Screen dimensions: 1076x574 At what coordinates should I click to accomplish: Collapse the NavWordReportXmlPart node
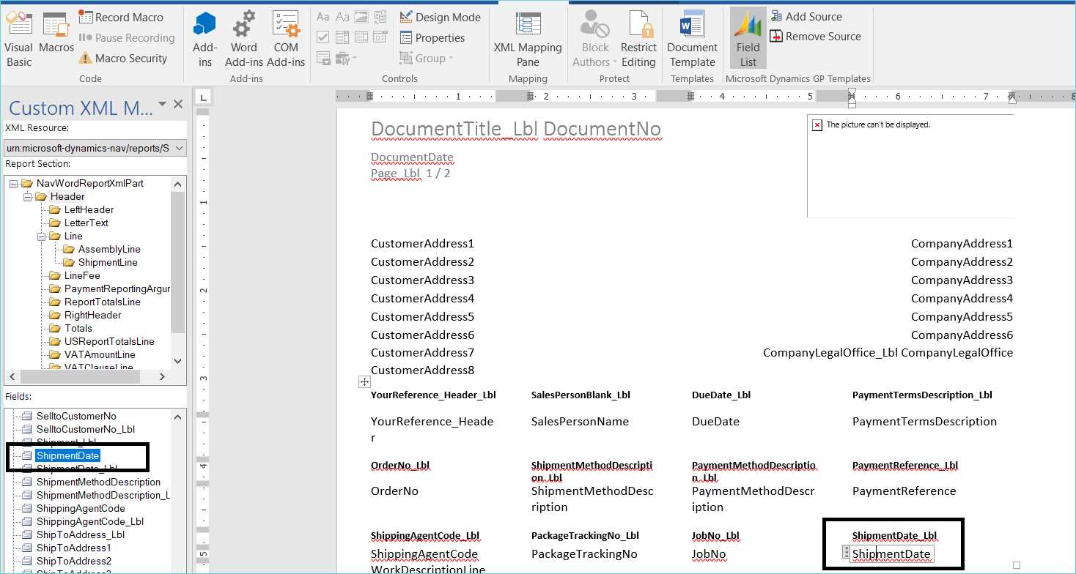coord(14,183)
